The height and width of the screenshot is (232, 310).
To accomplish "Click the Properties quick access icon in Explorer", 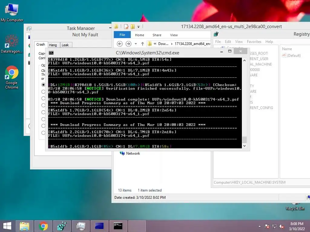I will point(126,27).
